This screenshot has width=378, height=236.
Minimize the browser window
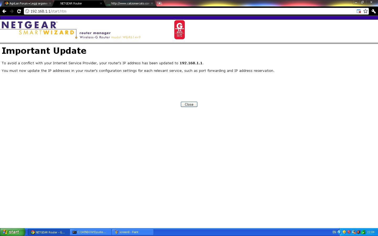(356, 2)
